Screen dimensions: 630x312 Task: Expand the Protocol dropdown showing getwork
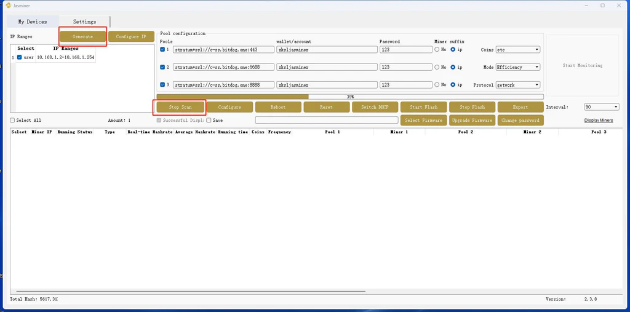click(517, 85)
